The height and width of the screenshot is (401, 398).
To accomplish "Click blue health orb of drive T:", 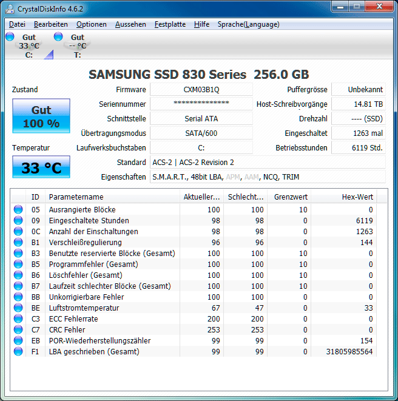I will coord(58,36).
